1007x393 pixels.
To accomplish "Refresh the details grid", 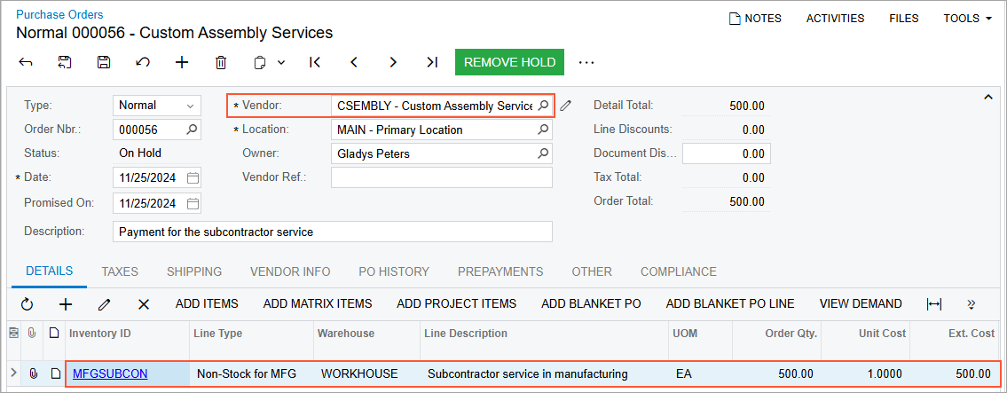I will tap(27, 304).
